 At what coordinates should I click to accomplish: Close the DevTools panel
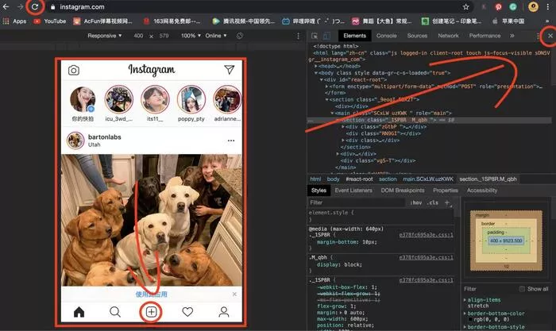point(550,36)
